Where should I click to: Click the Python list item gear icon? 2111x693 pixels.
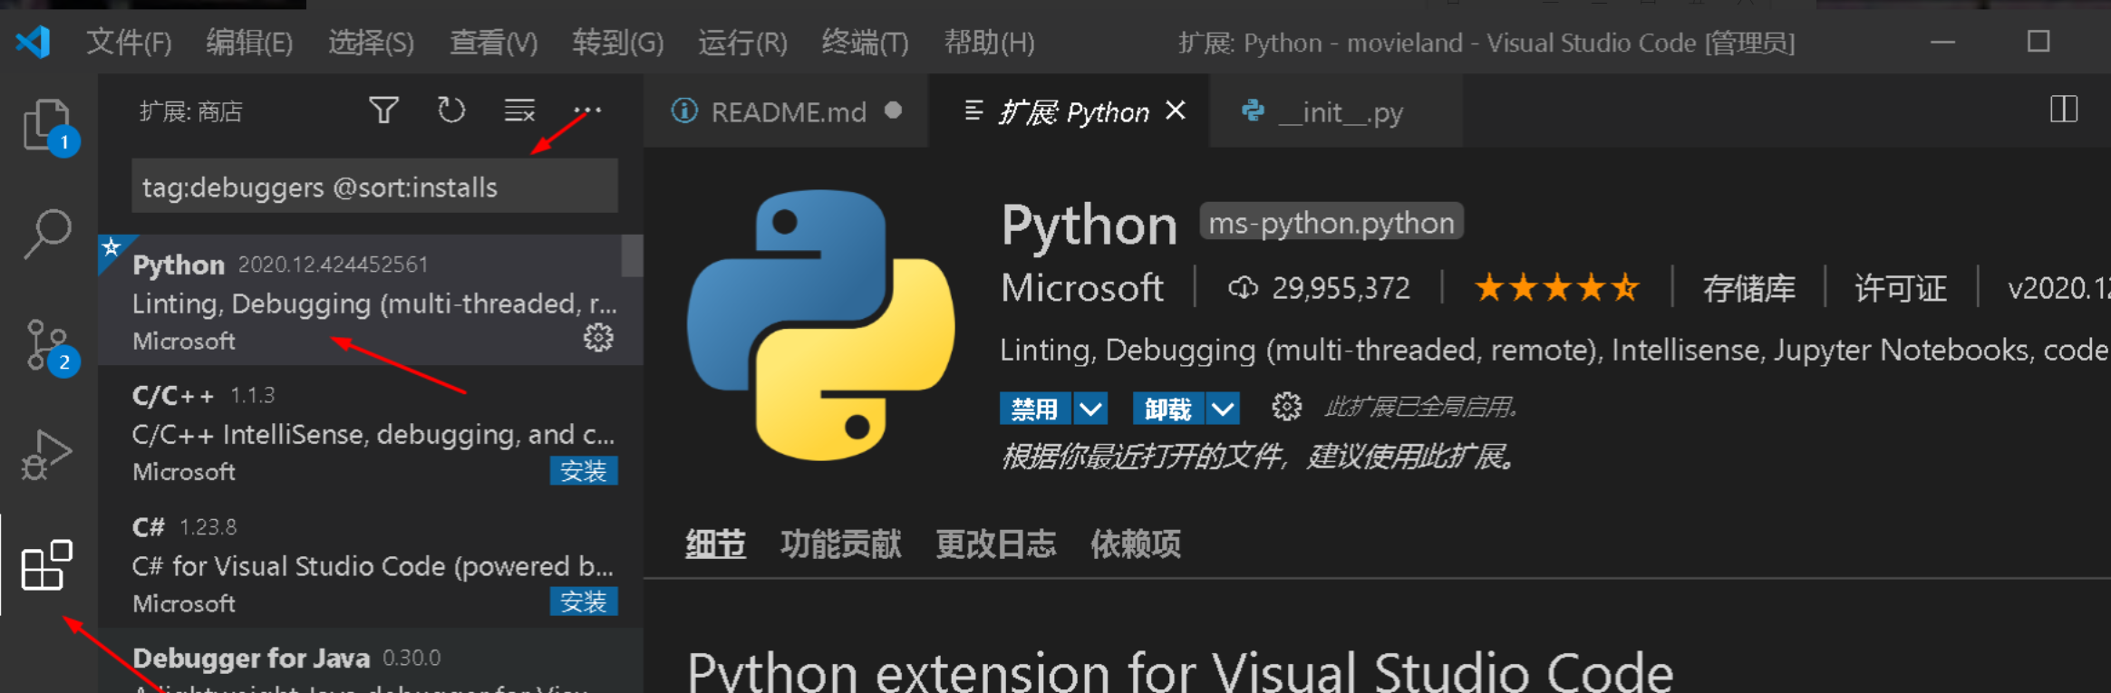point(597,338)
